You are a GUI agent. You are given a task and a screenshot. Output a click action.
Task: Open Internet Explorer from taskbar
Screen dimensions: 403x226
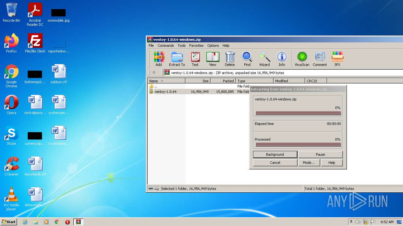[25, 222]
